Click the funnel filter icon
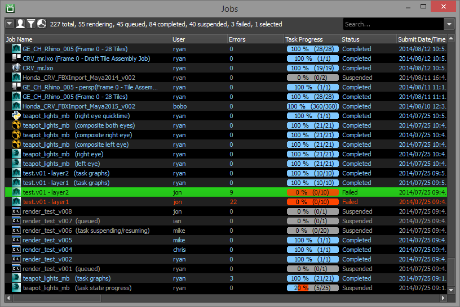The height and width of the screenshot is (307, 460). pyautogui.click(x=31, y=24)
